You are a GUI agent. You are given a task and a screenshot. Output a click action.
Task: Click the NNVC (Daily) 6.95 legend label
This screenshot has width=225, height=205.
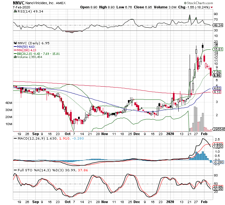33,43
